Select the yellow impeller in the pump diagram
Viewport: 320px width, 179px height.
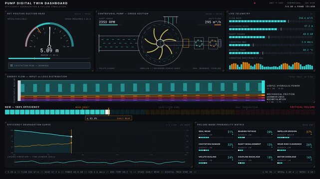(160, 43)
